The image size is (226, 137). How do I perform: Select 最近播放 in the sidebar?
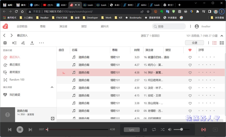[15, 65]
